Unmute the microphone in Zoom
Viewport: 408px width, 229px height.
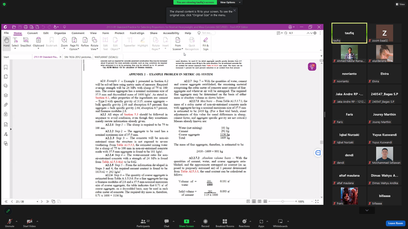pos(10,223)
